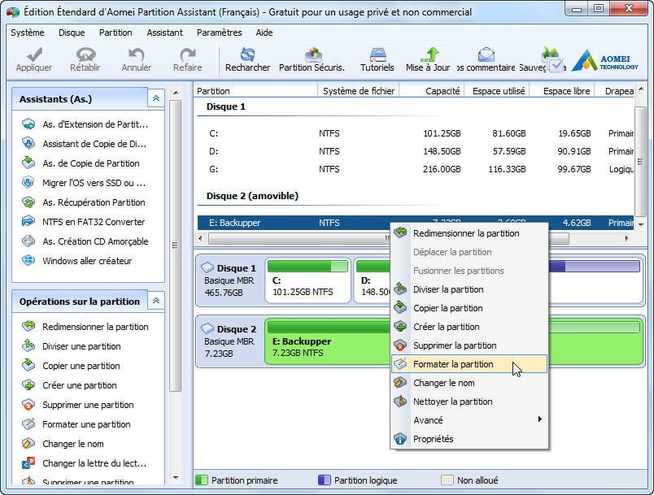Choose Changer le nom in context menu
This screenshot has height=495, width=654.
click(469, 383)
